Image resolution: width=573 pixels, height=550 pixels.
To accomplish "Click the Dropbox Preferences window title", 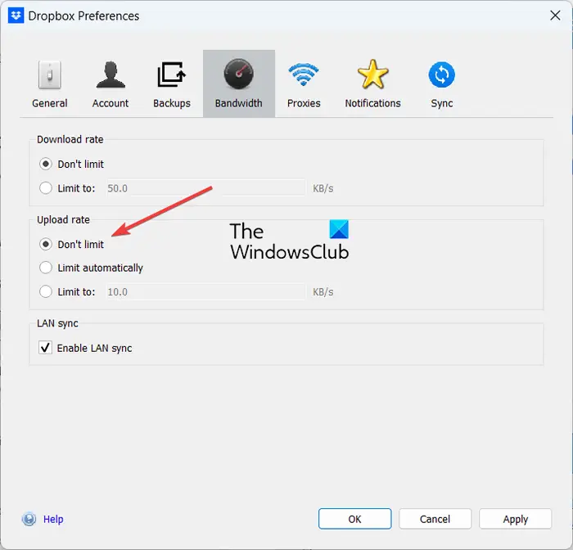I will pos(83,16).
